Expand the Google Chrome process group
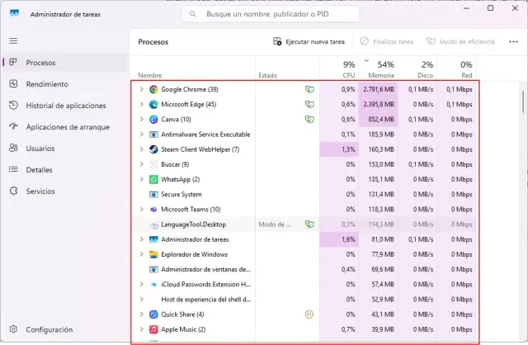 pos(141,89)
